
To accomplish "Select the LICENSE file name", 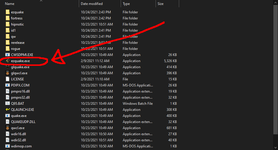I will point(17,79).
